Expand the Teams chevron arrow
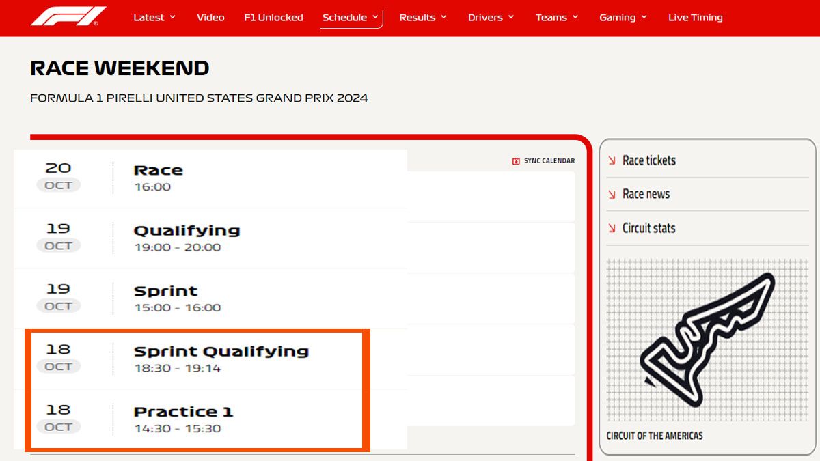 click(575, 17)
